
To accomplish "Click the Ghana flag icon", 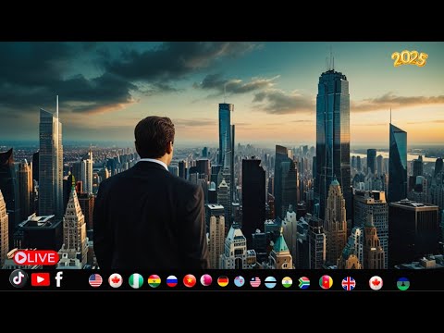I will [x=154, y=281].
